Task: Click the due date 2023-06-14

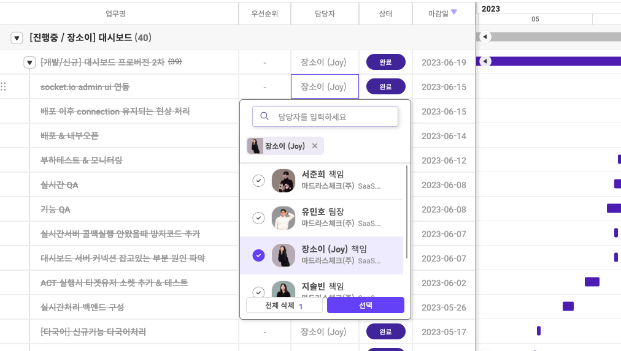Action: pyautogui.click(x=444, y=136)
